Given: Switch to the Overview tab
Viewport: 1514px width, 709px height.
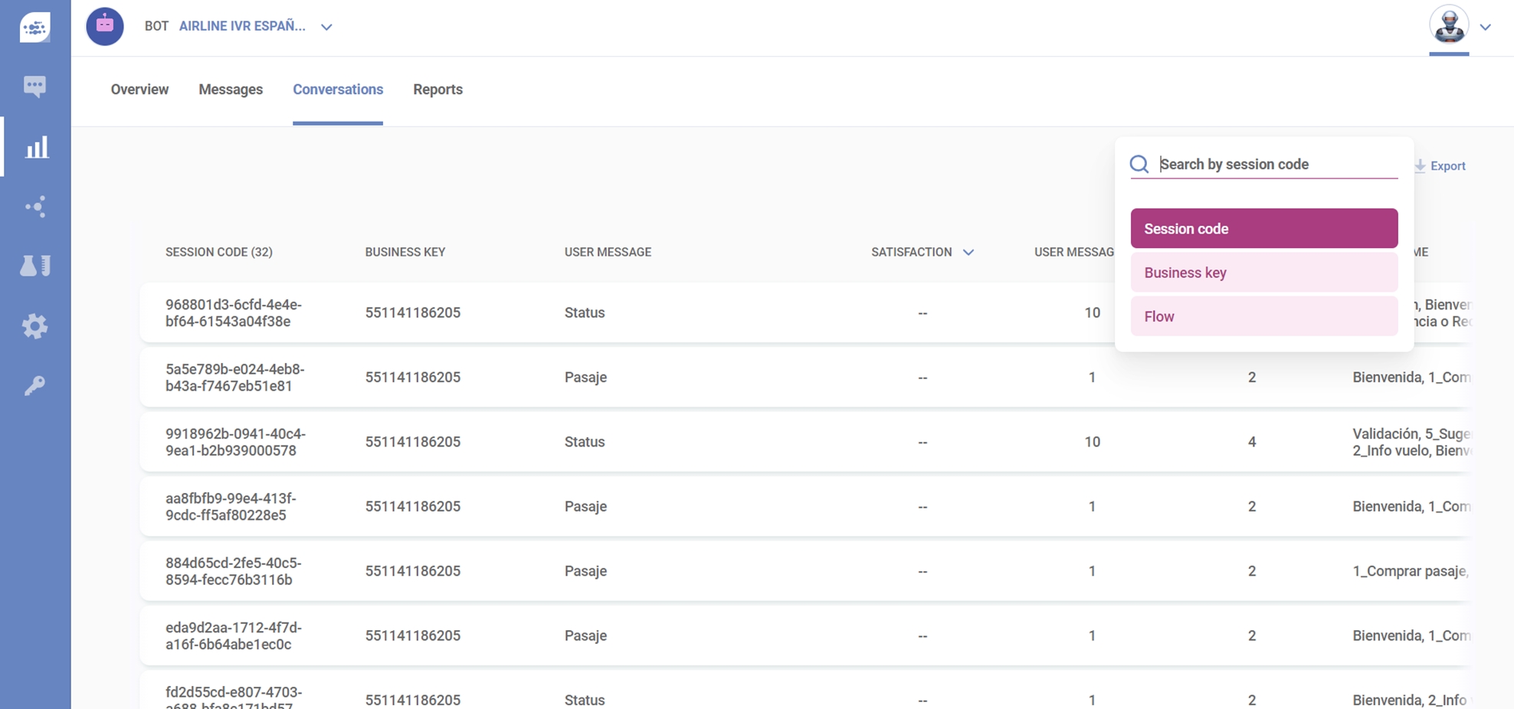Looking at the screenshot, I should click(x=139, y=90).
